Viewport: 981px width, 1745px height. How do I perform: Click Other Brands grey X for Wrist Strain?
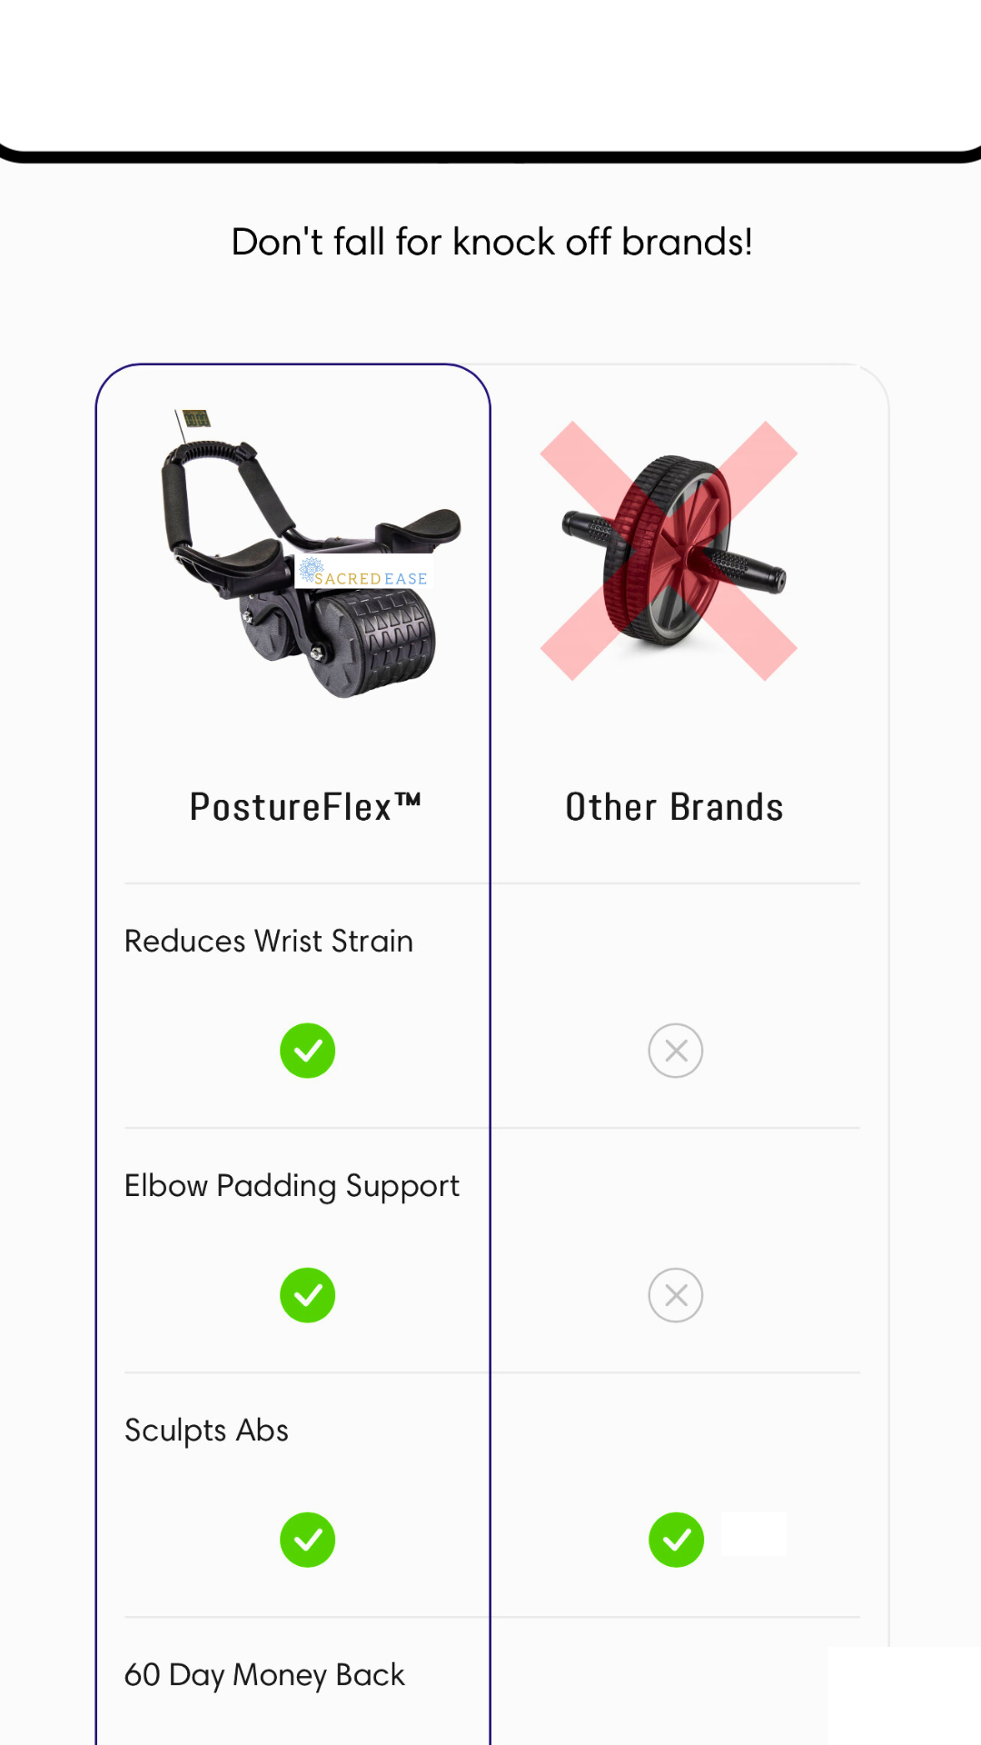coord(676,1051)
